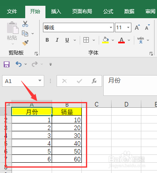Increase font size with large A
Image resolution: width=157 pixels, height=173 pixels.
(x=137, y=27)
